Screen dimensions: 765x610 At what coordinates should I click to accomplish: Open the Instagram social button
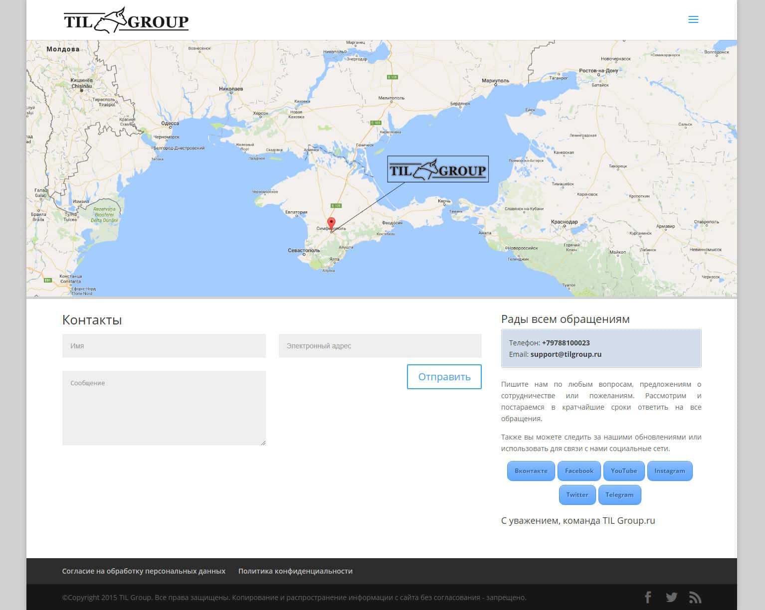[669, 471]
